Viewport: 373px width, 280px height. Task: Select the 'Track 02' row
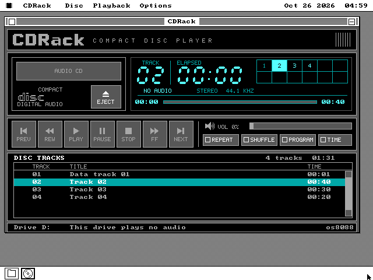(x=180, y=182)
